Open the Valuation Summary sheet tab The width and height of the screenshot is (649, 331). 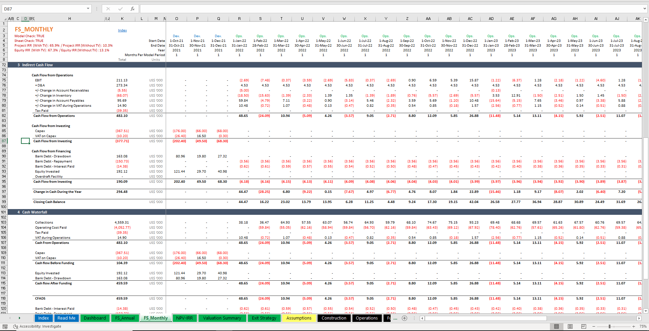click(222, 318)
